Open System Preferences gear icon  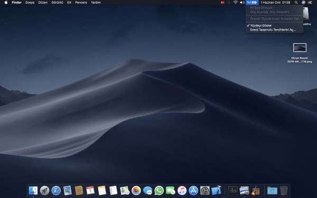point(205,191)
